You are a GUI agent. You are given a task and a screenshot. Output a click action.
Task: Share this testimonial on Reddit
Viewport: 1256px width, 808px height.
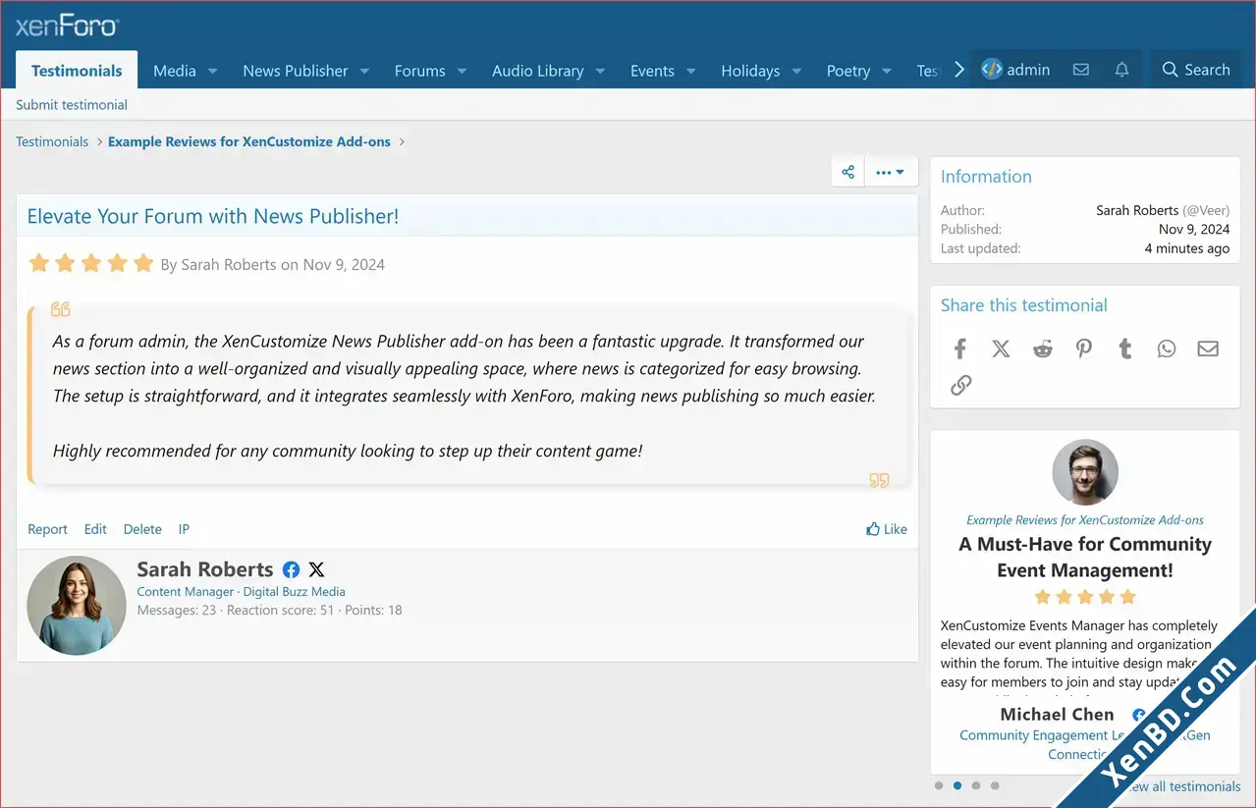(1043, 349)
